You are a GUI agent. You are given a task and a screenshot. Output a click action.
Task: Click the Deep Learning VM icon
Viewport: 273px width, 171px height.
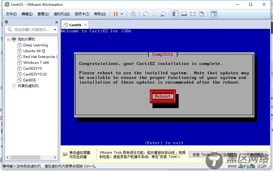[x=19, y=45]
